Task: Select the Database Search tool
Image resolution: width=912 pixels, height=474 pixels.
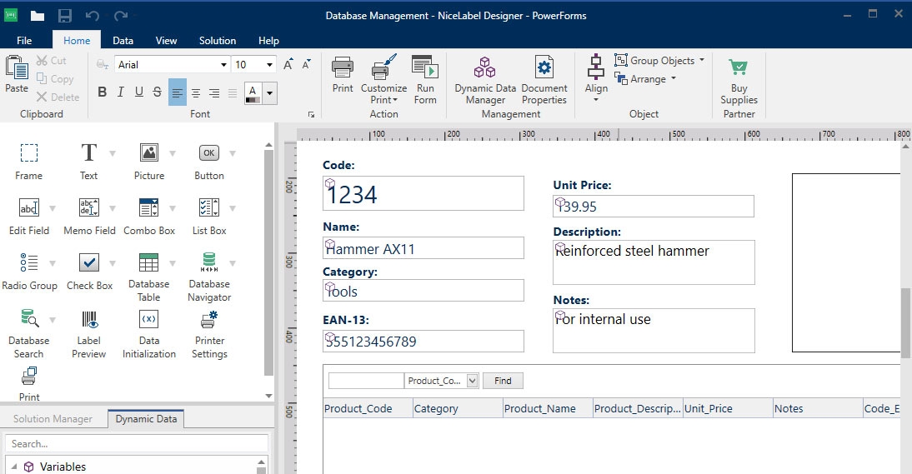Action: (28, 333)
